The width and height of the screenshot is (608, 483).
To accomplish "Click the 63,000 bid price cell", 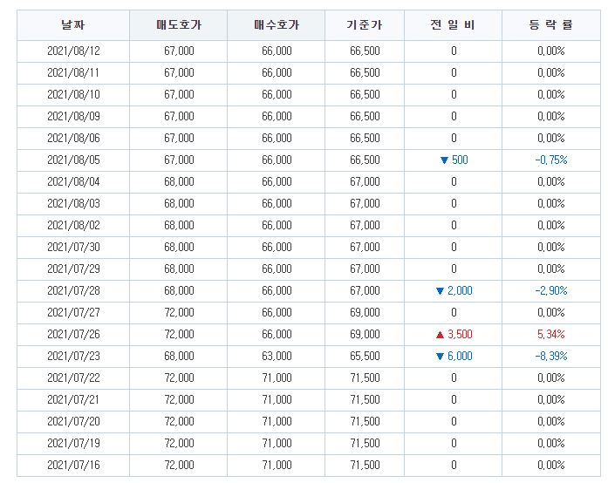I will click(x=277, y=356).
